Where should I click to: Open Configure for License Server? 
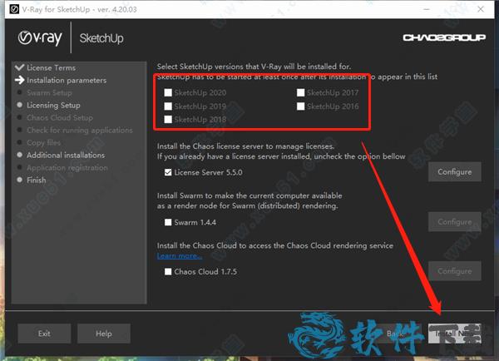click(x=454, y=172)
